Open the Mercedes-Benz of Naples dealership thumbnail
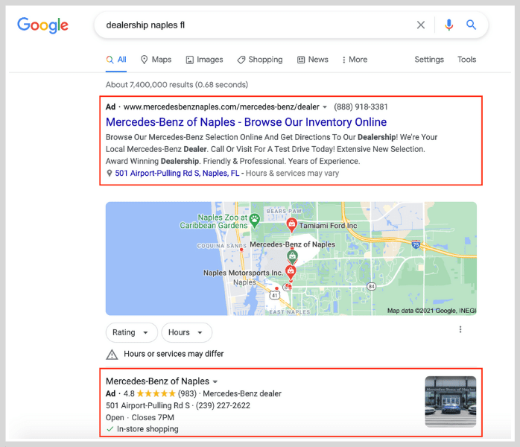Viewport: 520px width, 447px height. click(451, 402)
